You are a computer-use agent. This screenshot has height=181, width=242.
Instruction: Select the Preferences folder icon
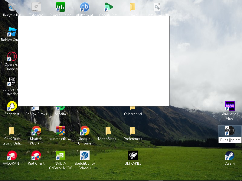tap(133, 131)
